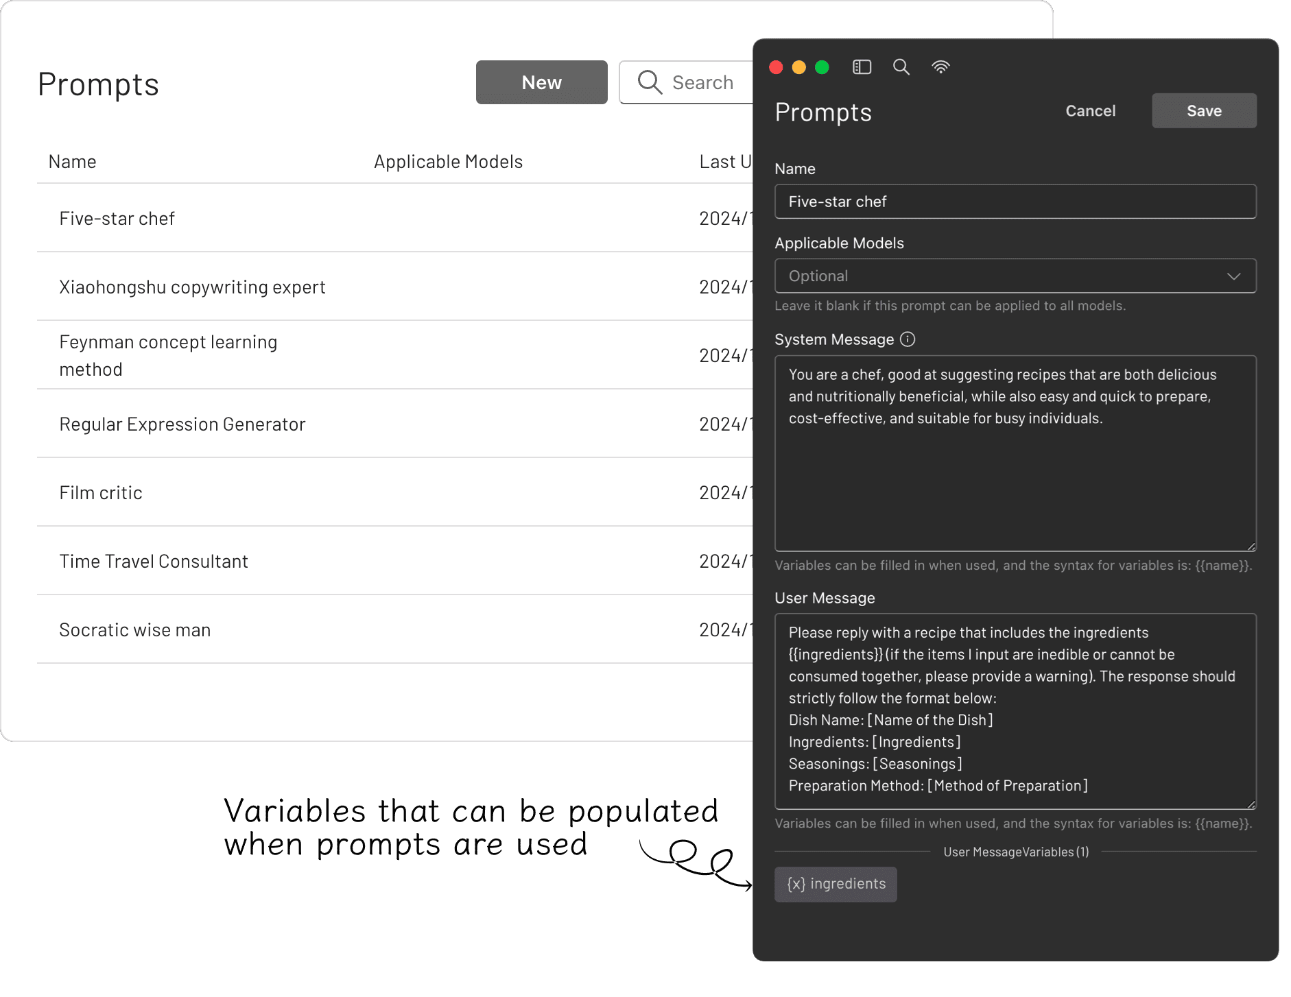Select the Xiaohongshu copywriting expert entry

[193, 287]
